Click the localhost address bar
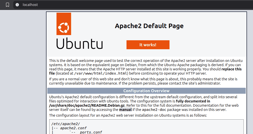Viewport: 253px width, 134px height. point(133,5)
